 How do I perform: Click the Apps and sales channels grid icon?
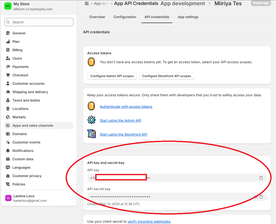point(8,125)
